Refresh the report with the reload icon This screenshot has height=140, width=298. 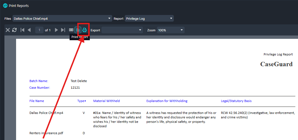tap(14, 30)
